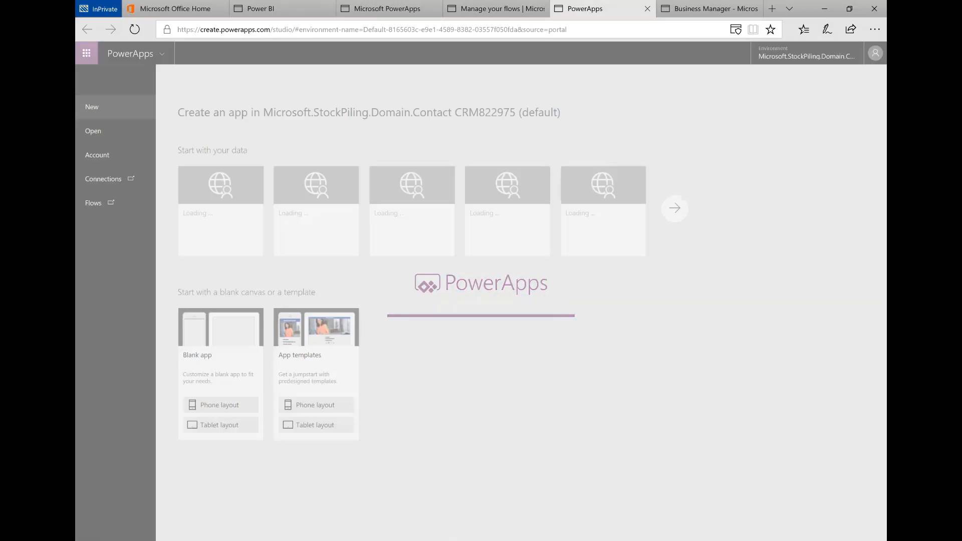Go back to the previous page
Image resolution: width=962 pixels, height=541 pixels.
87,29
